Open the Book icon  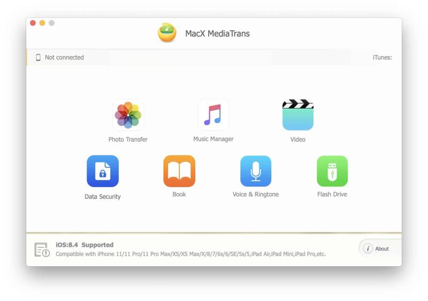pos(179,171)
